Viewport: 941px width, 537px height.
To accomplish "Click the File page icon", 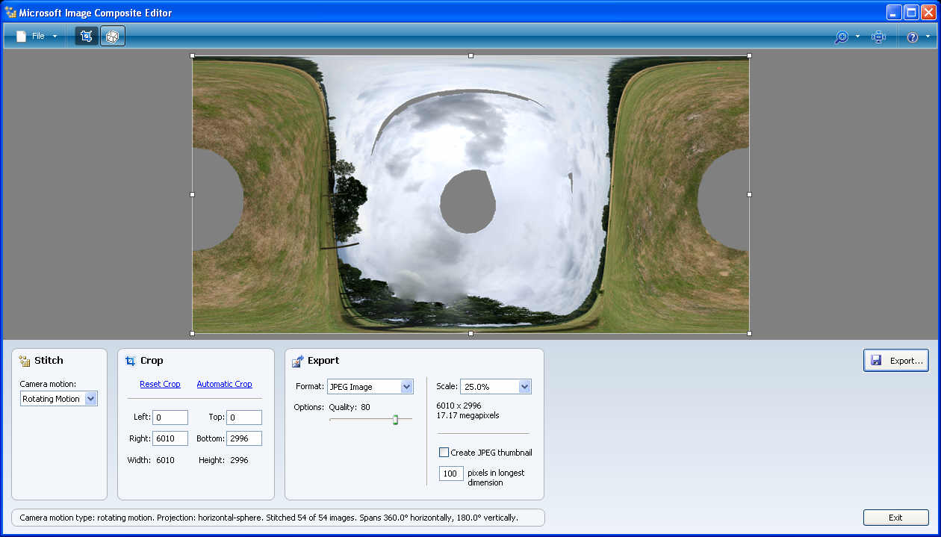I will click(21, 36).
